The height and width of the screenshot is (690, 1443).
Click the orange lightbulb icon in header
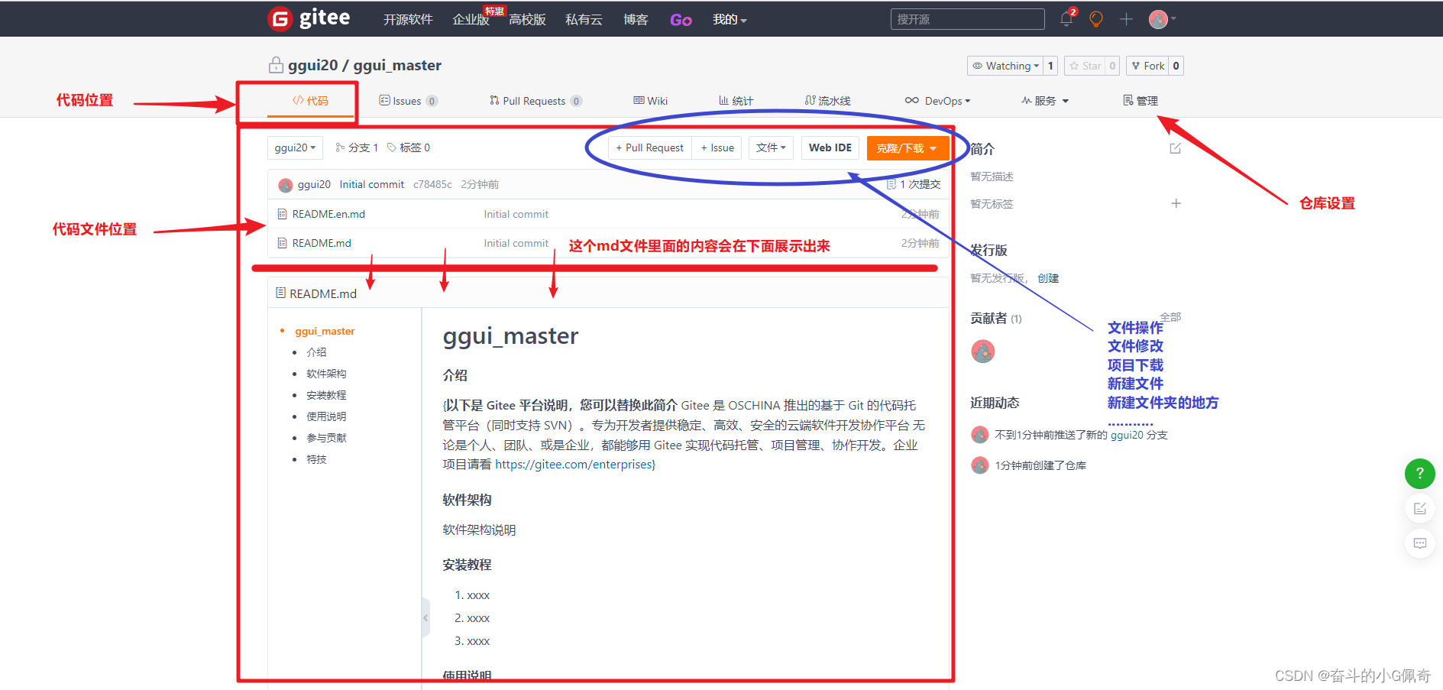coord(1096,19)
